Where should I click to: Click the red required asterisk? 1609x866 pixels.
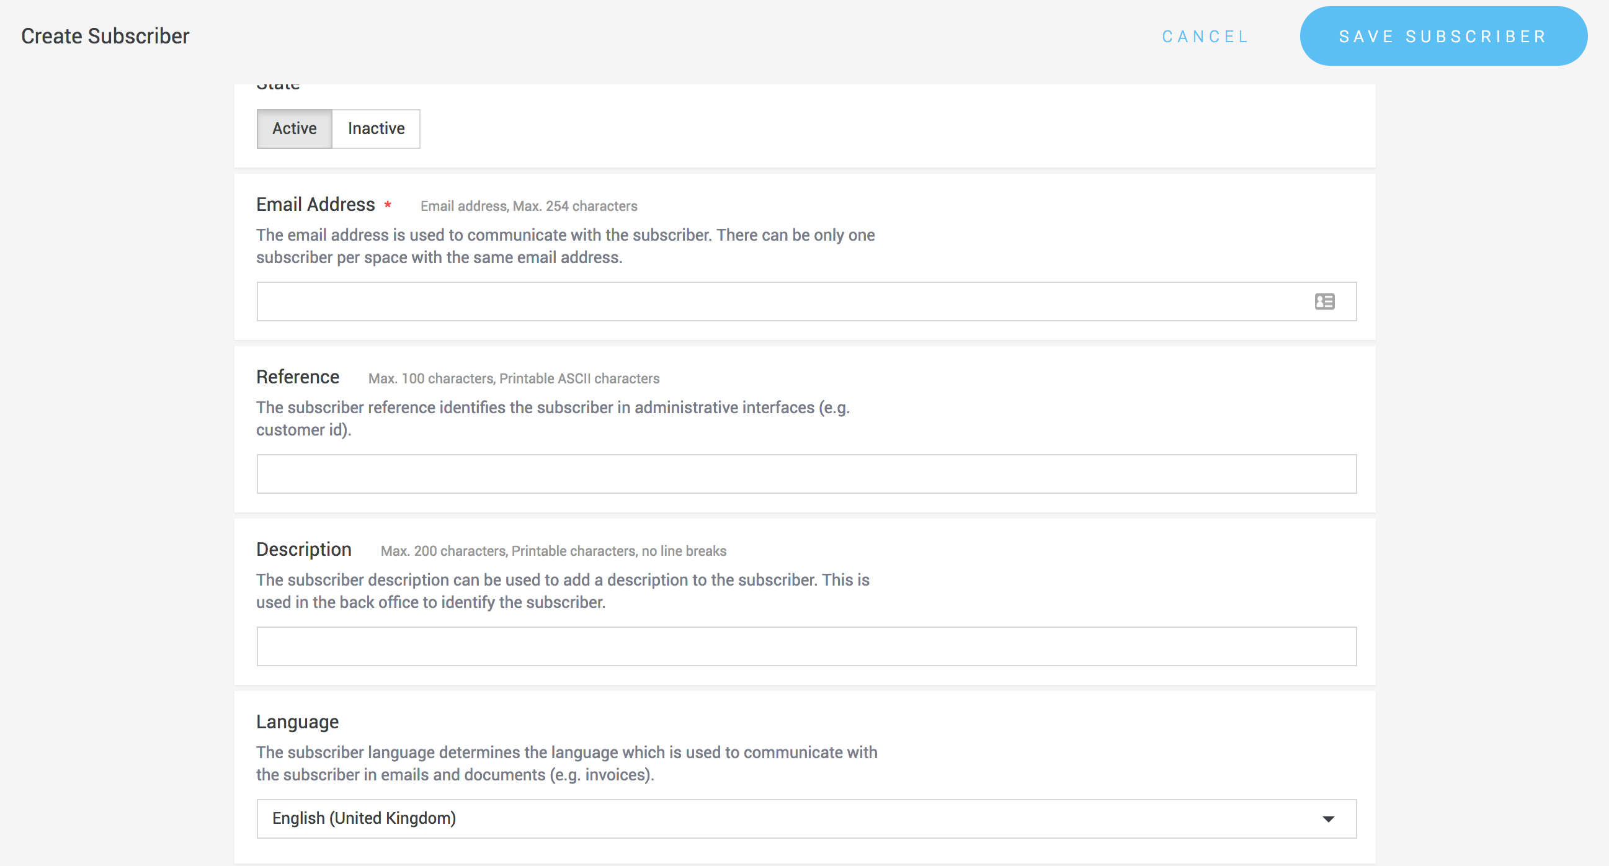coord(388,205)
